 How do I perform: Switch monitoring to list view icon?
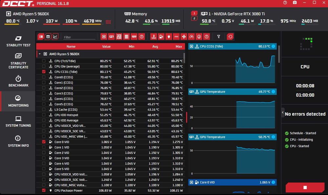pos(41,37)
